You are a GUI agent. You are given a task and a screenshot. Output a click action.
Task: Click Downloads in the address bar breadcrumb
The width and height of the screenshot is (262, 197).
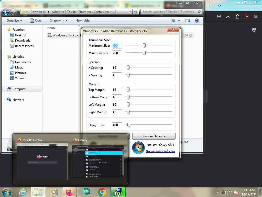pyautogui.click(x=38, y=12)
